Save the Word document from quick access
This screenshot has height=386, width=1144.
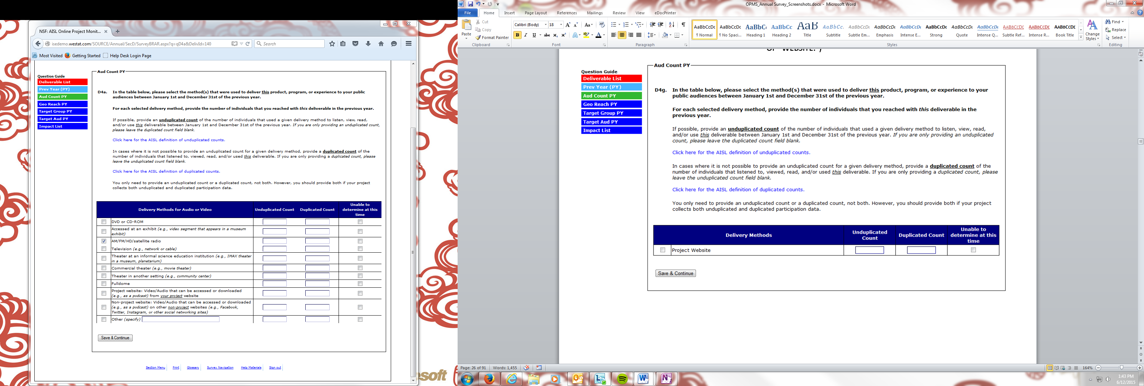(470, 4)
